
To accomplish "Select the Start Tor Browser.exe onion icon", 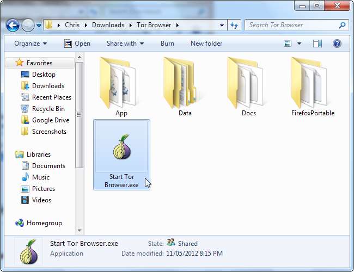I will pyautogui.click(x=122, y=146).
